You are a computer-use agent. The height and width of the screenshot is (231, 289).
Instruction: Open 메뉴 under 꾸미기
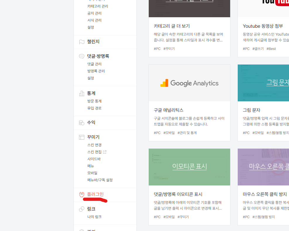91,166
